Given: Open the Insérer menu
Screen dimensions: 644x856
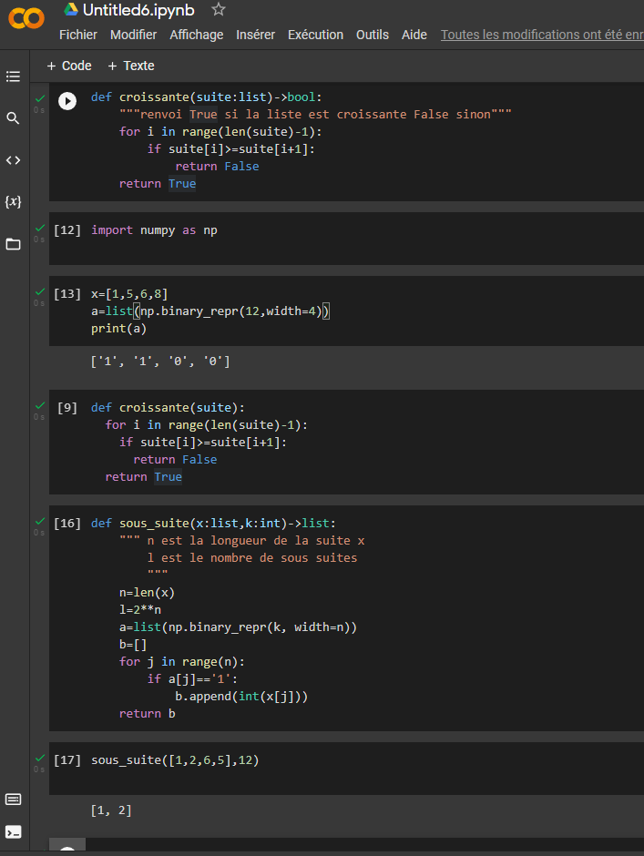Looking at the screenshot, I should pyautogui.click(x=255, y=35).
